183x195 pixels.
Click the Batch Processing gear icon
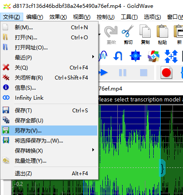point(6,160)
